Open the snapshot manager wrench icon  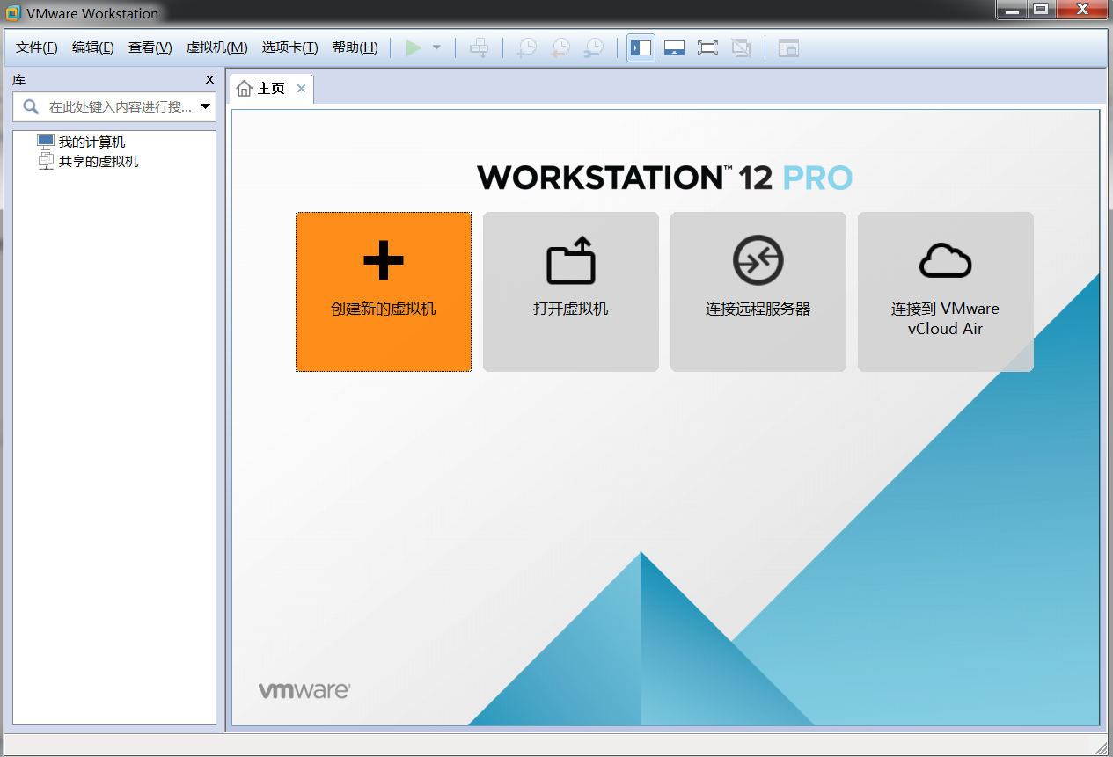595,47
